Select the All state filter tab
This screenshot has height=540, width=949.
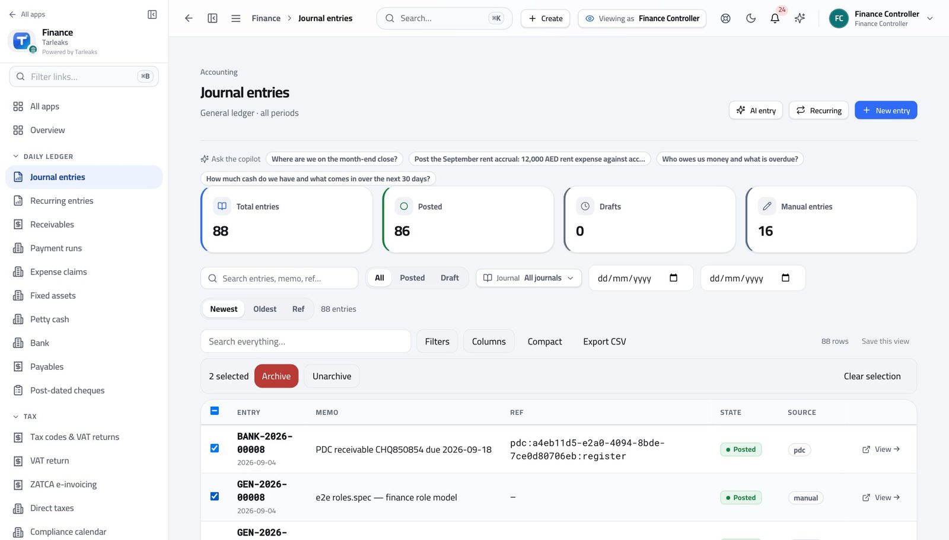(380, 278)
